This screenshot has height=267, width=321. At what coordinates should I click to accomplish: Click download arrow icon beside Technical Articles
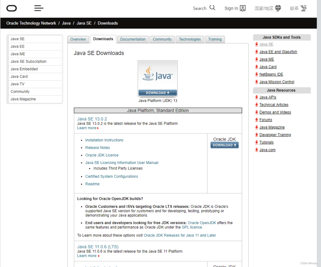(x=257, y=105)
